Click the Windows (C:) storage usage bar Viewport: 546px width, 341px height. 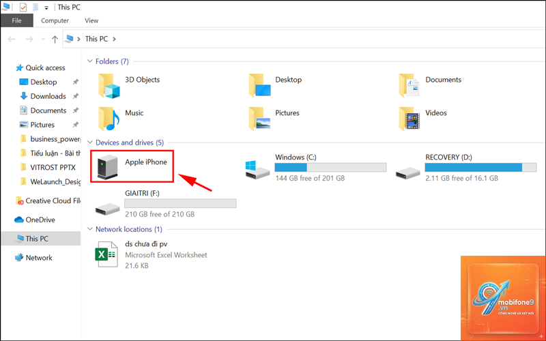(x=330, y=167)
